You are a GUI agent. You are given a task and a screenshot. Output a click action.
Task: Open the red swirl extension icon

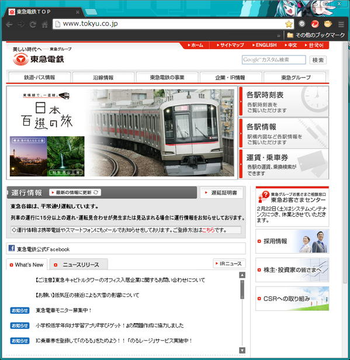point(315,24)
